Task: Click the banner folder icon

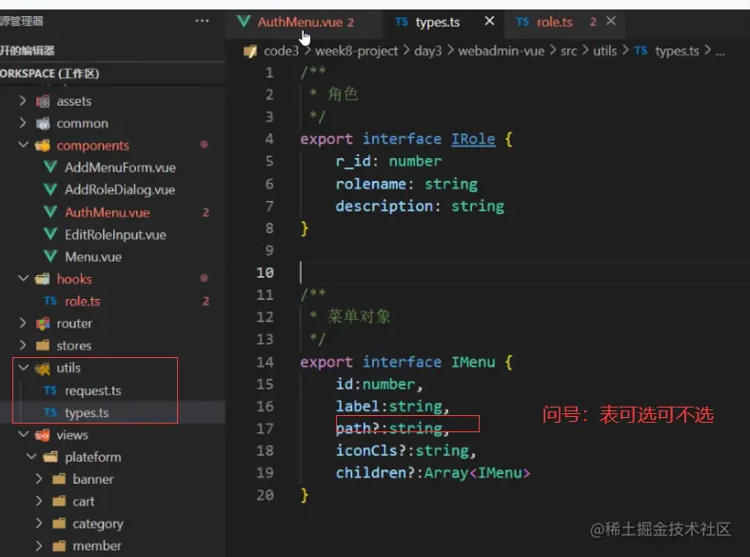Action: [x=59, y=479]
